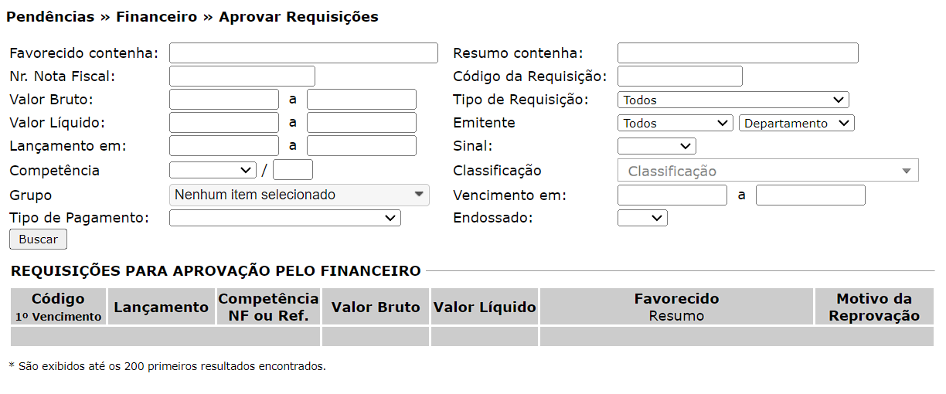946x394 pixels.
Task: Open the Tipo de Requisição dropdown
Action: click(733, 100)
